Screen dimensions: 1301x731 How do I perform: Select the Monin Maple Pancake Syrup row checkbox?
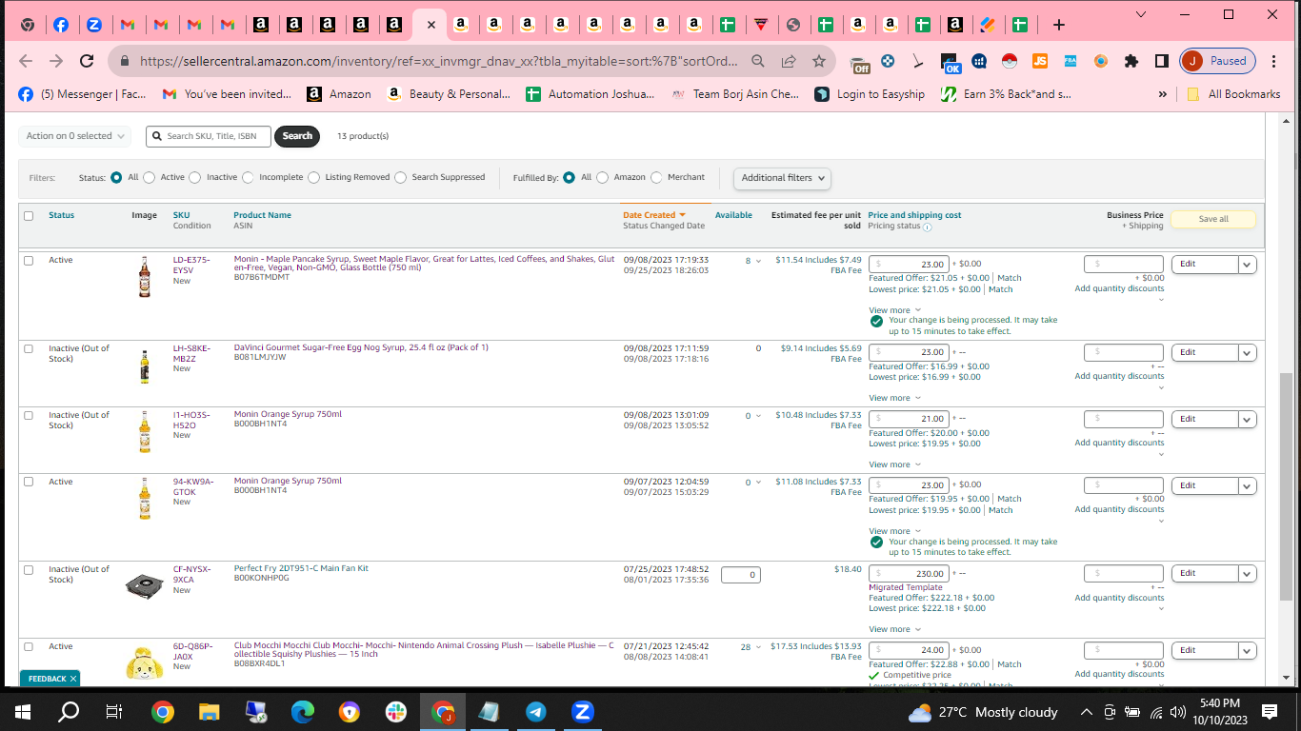[x=29, y=261]
